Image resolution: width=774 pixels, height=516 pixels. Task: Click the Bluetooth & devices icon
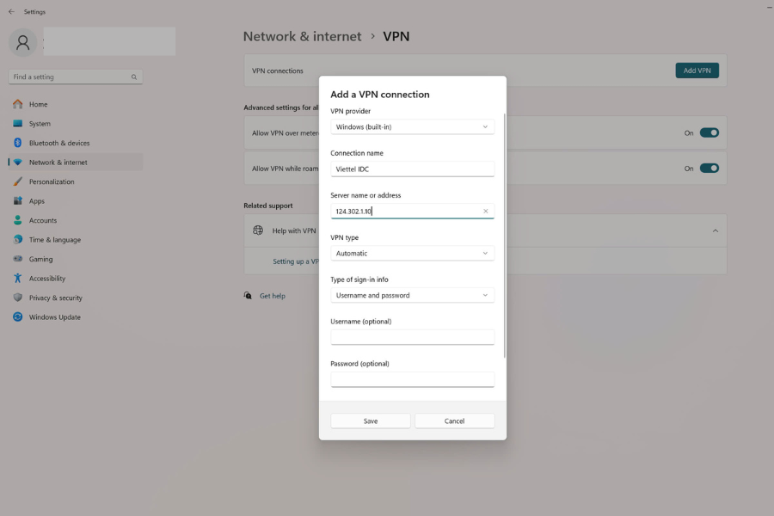(x=17, y=143)
